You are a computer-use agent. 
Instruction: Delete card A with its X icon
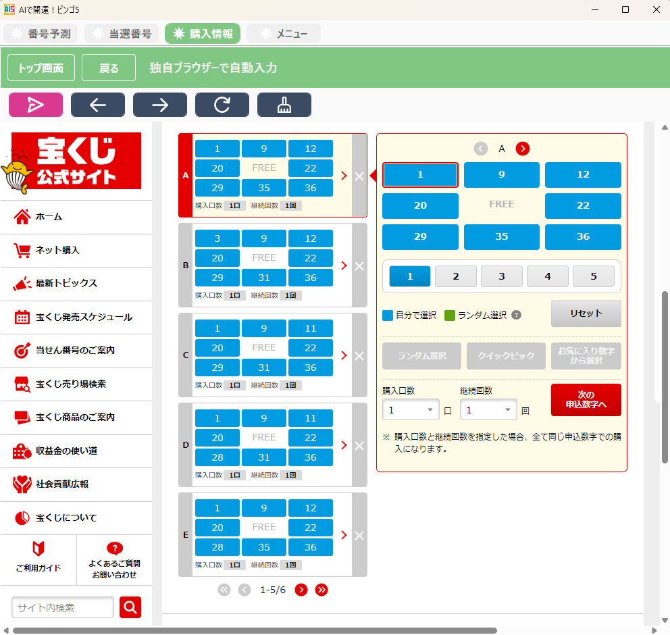pyautogui.click(x=359, y=176)
